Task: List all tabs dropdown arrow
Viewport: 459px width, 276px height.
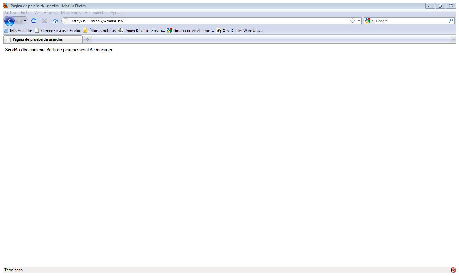Action: [454, 39]
